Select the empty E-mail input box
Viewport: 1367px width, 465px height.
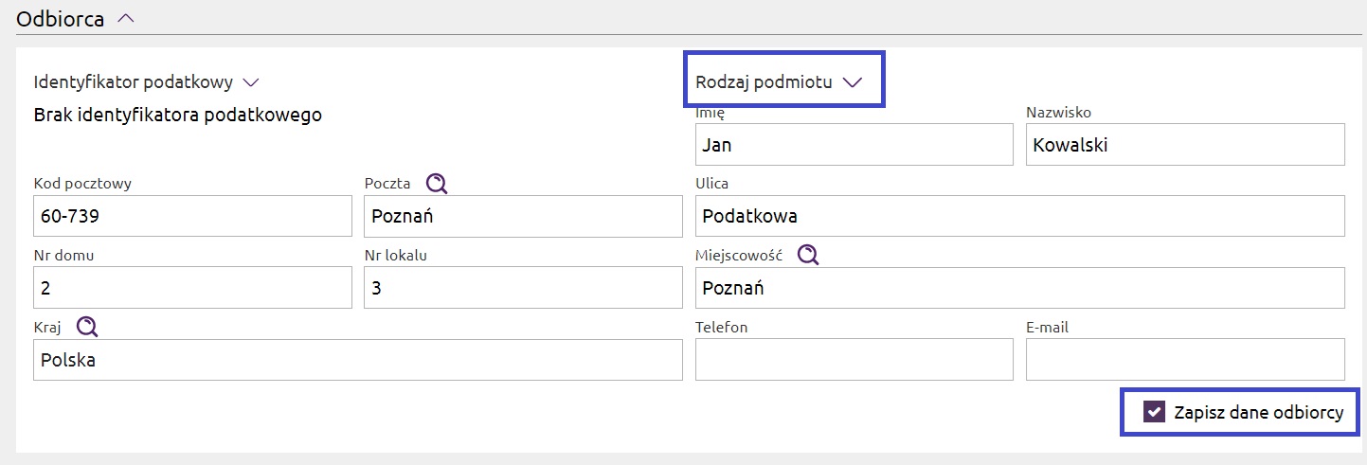[1184, 360]
